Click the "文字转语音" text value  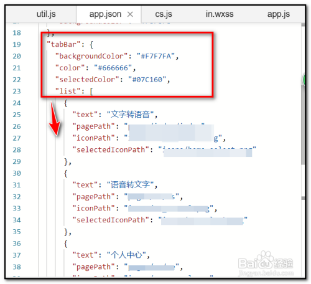point(130,115)
